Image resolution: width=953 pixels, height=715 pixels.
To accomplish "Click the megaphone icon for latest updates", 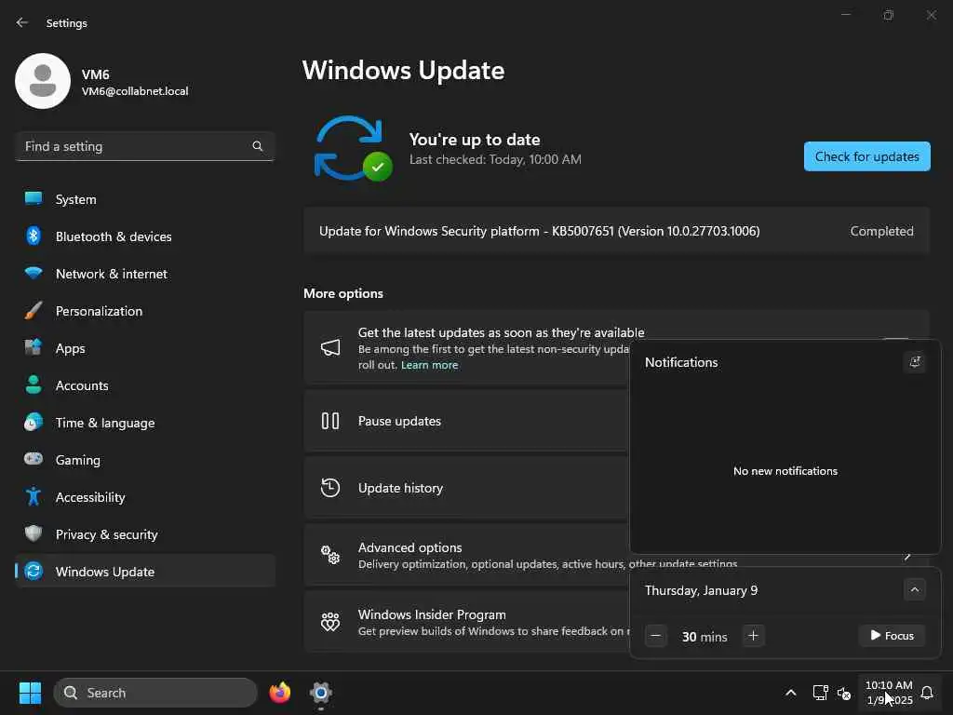I will 330,348.
